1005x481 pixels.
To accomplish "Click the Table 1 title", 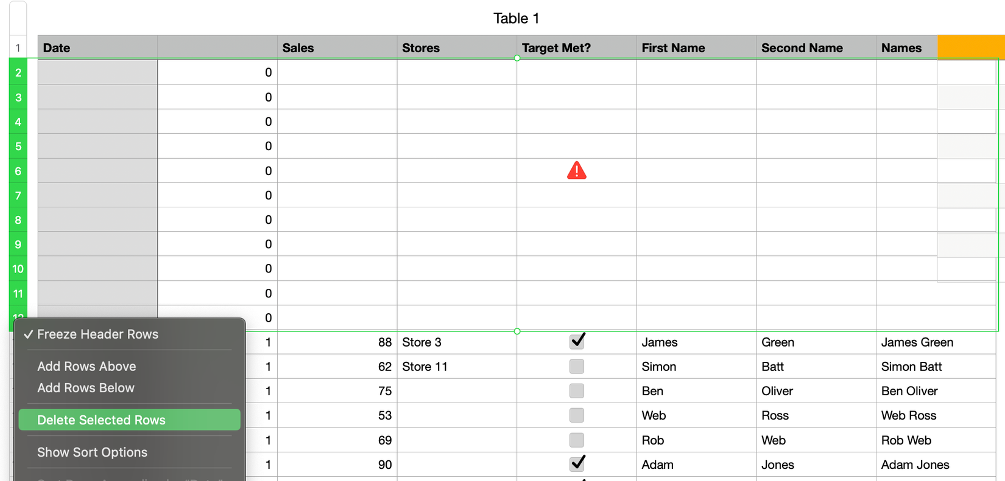I will tap(516, 18).
